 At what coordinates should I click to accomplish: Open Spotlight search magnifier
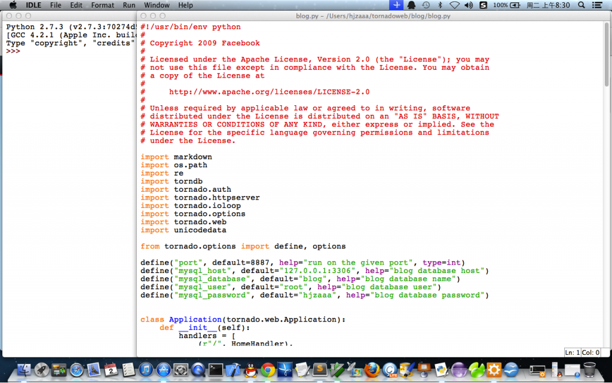(581, 5)
